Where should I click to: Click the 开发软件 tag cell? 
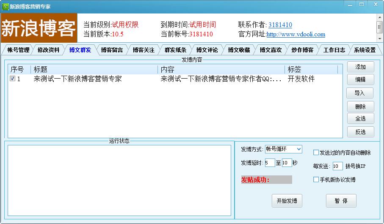(301, 79)
